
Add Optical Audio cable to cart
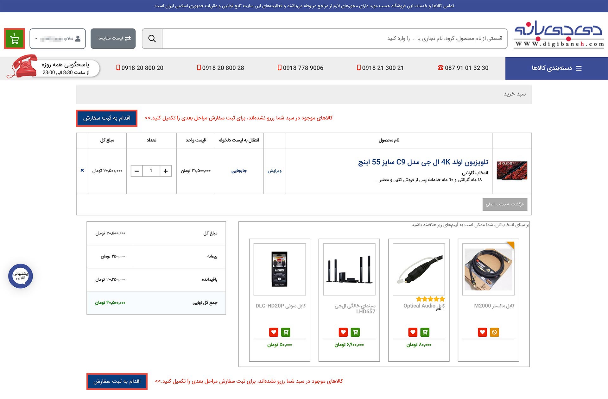(x=425, y=332)
